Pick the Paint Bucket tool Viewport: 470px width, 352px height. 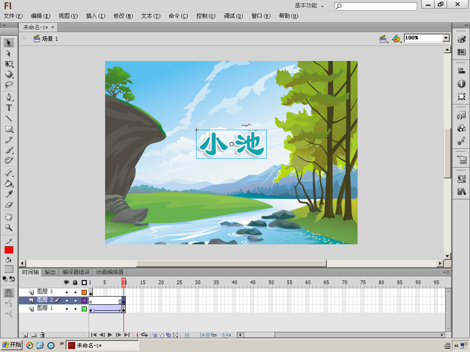tap(9, 183)
